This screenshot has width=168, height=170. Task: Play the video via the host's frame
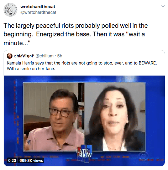[54, 117]
